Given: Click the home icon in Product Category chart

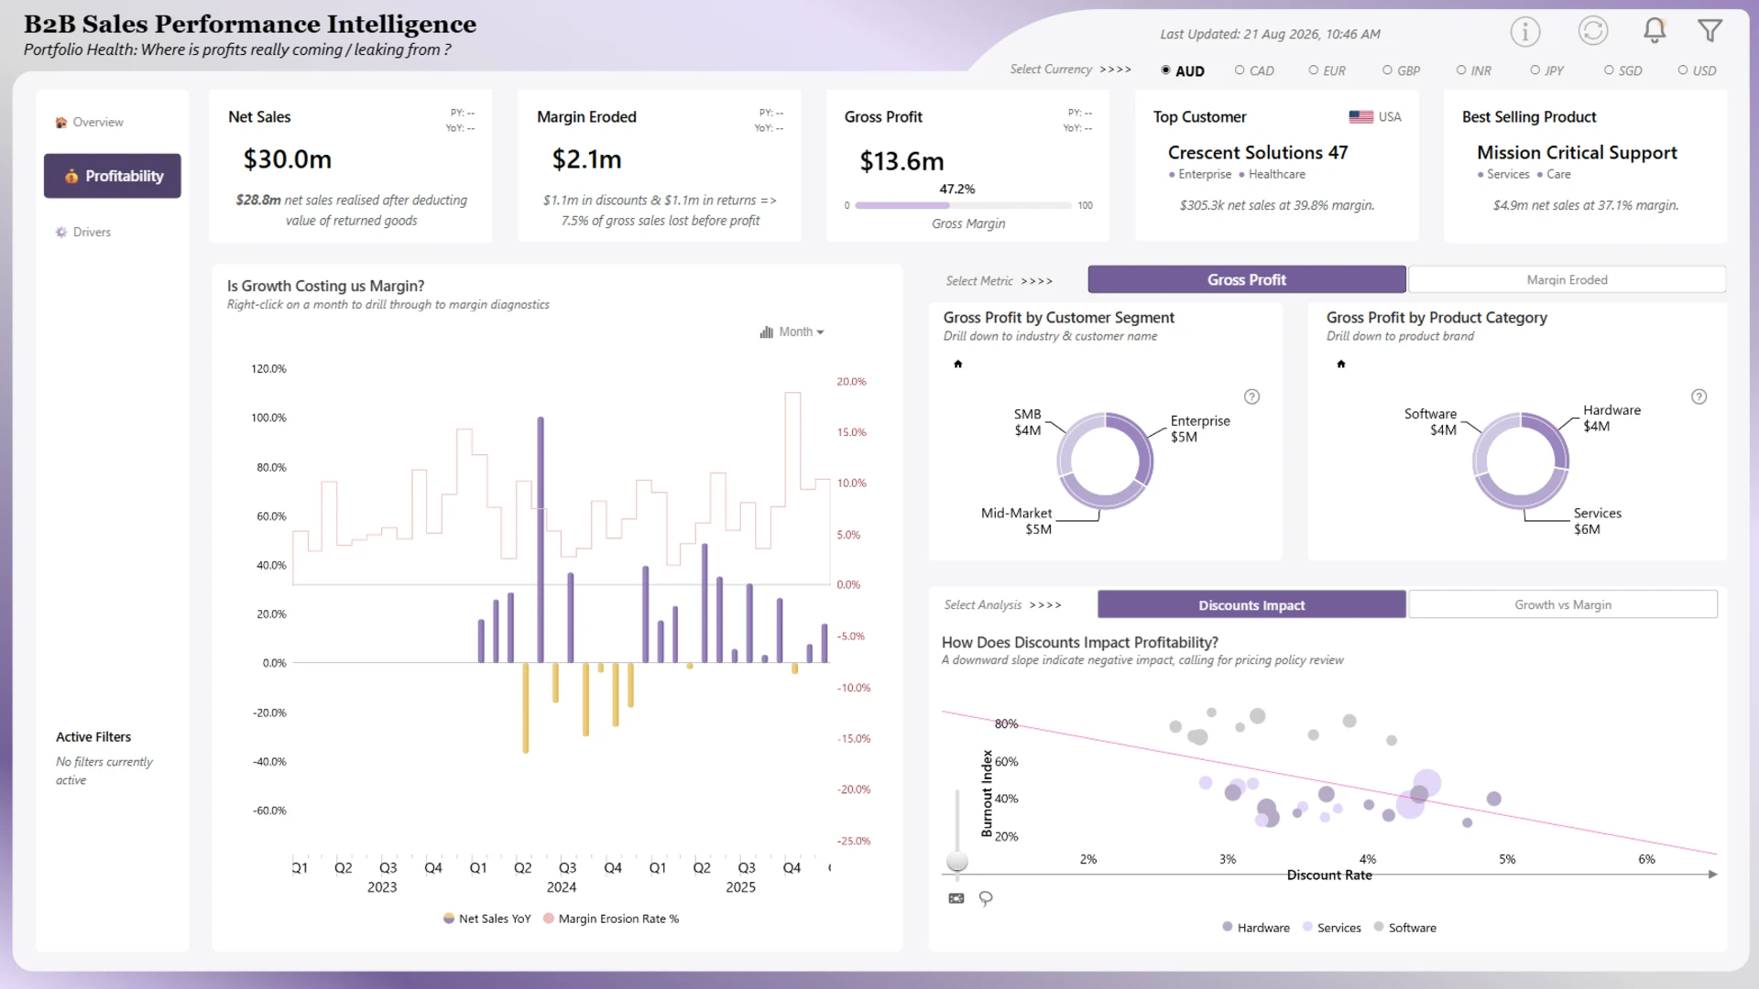Looking at the screenshot, I should click(1341, 364).
